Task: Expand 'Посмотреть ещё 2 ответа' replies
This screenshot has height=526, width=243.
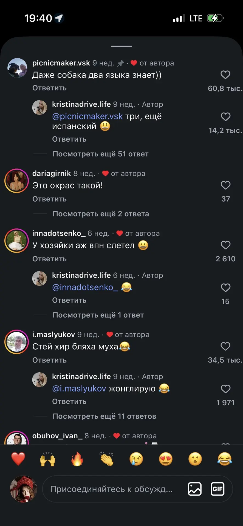Action: click(101, 214)
